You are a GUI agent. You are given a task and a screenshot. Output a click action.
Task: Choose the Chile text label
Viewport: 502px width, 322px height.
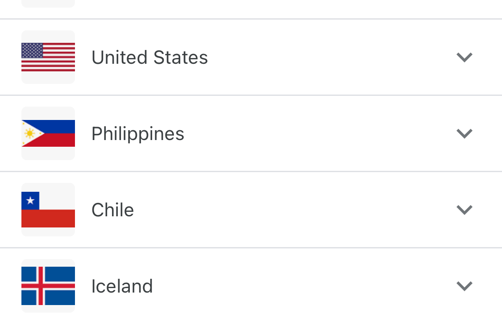[x=112, y=210]
